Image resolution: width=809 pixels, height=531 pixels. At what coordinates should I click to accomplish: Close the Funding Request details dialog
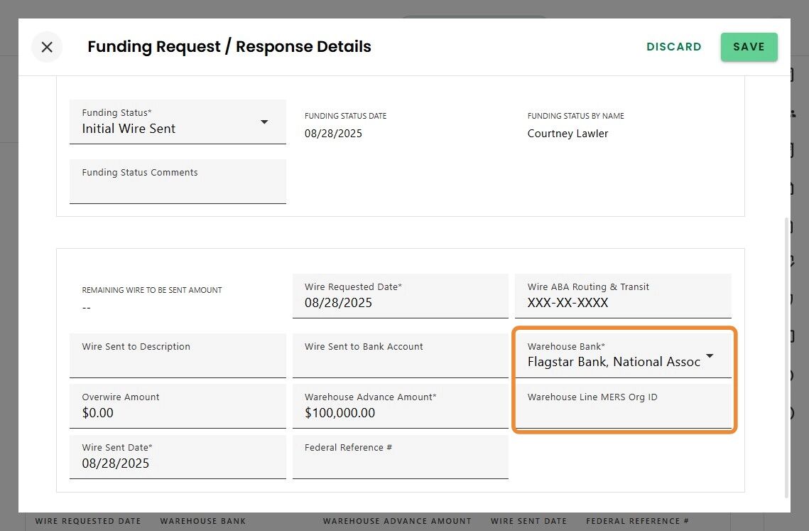coord(47,47)
